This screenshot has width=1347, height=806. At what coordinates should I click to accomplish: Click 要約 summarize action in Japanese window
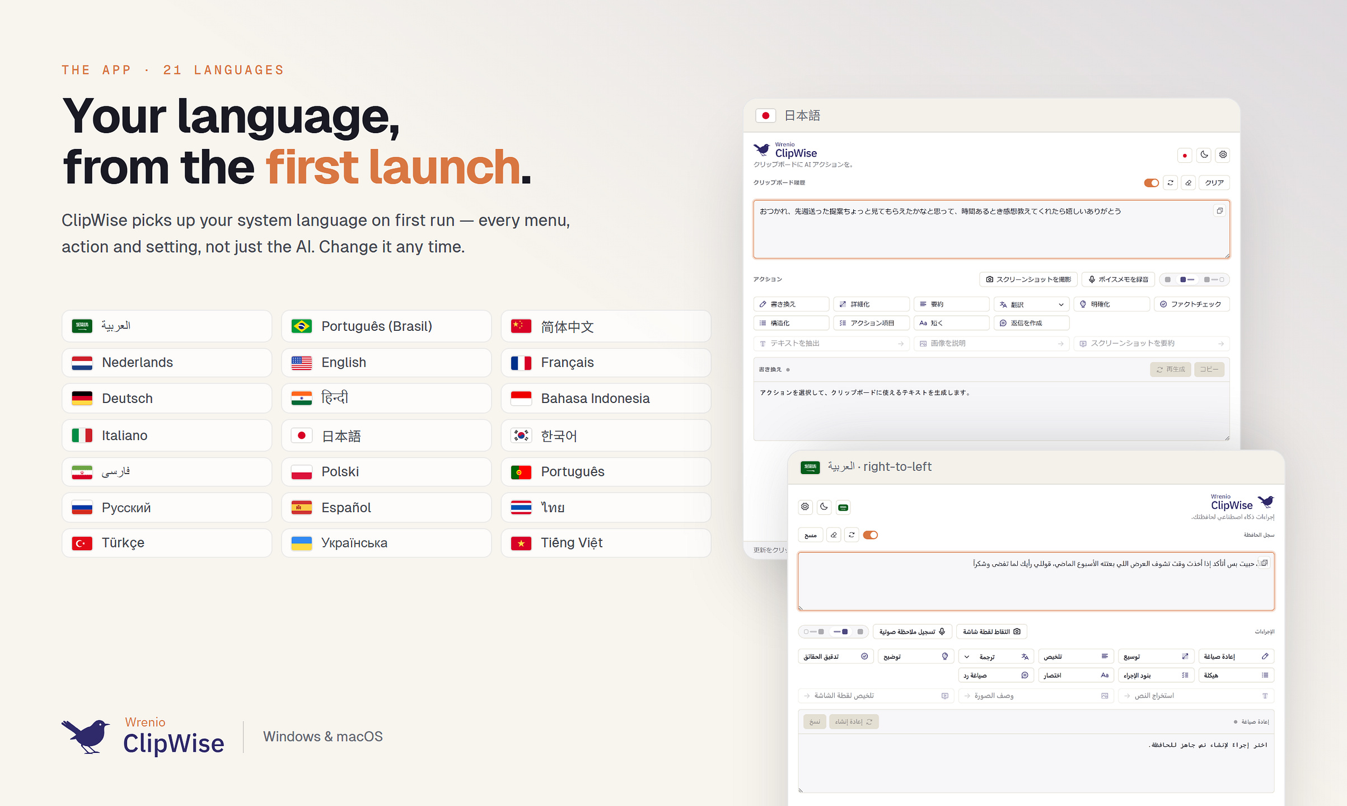click(x=951, y=304)
